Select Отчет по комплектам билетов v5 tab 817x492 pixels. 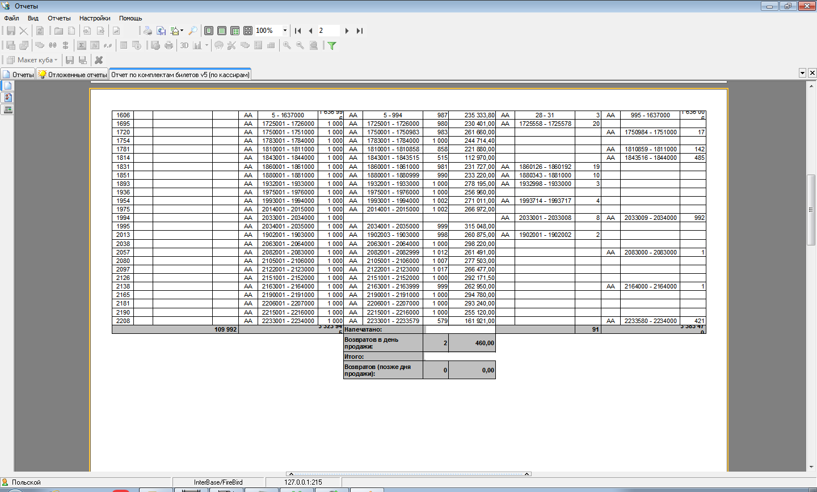click(x=180, y=74)
